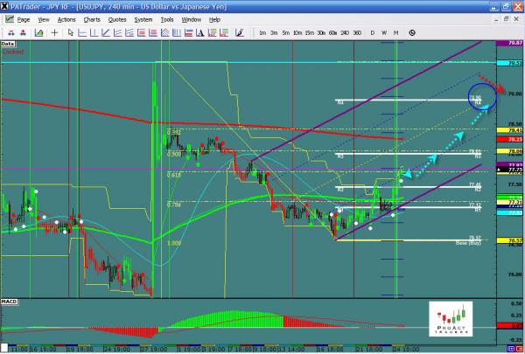525x354 pixels.
Task: Open the System menu
Action: click(141, 18)
